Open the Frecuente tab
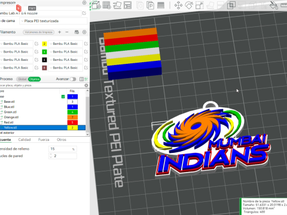 [5, 140]
